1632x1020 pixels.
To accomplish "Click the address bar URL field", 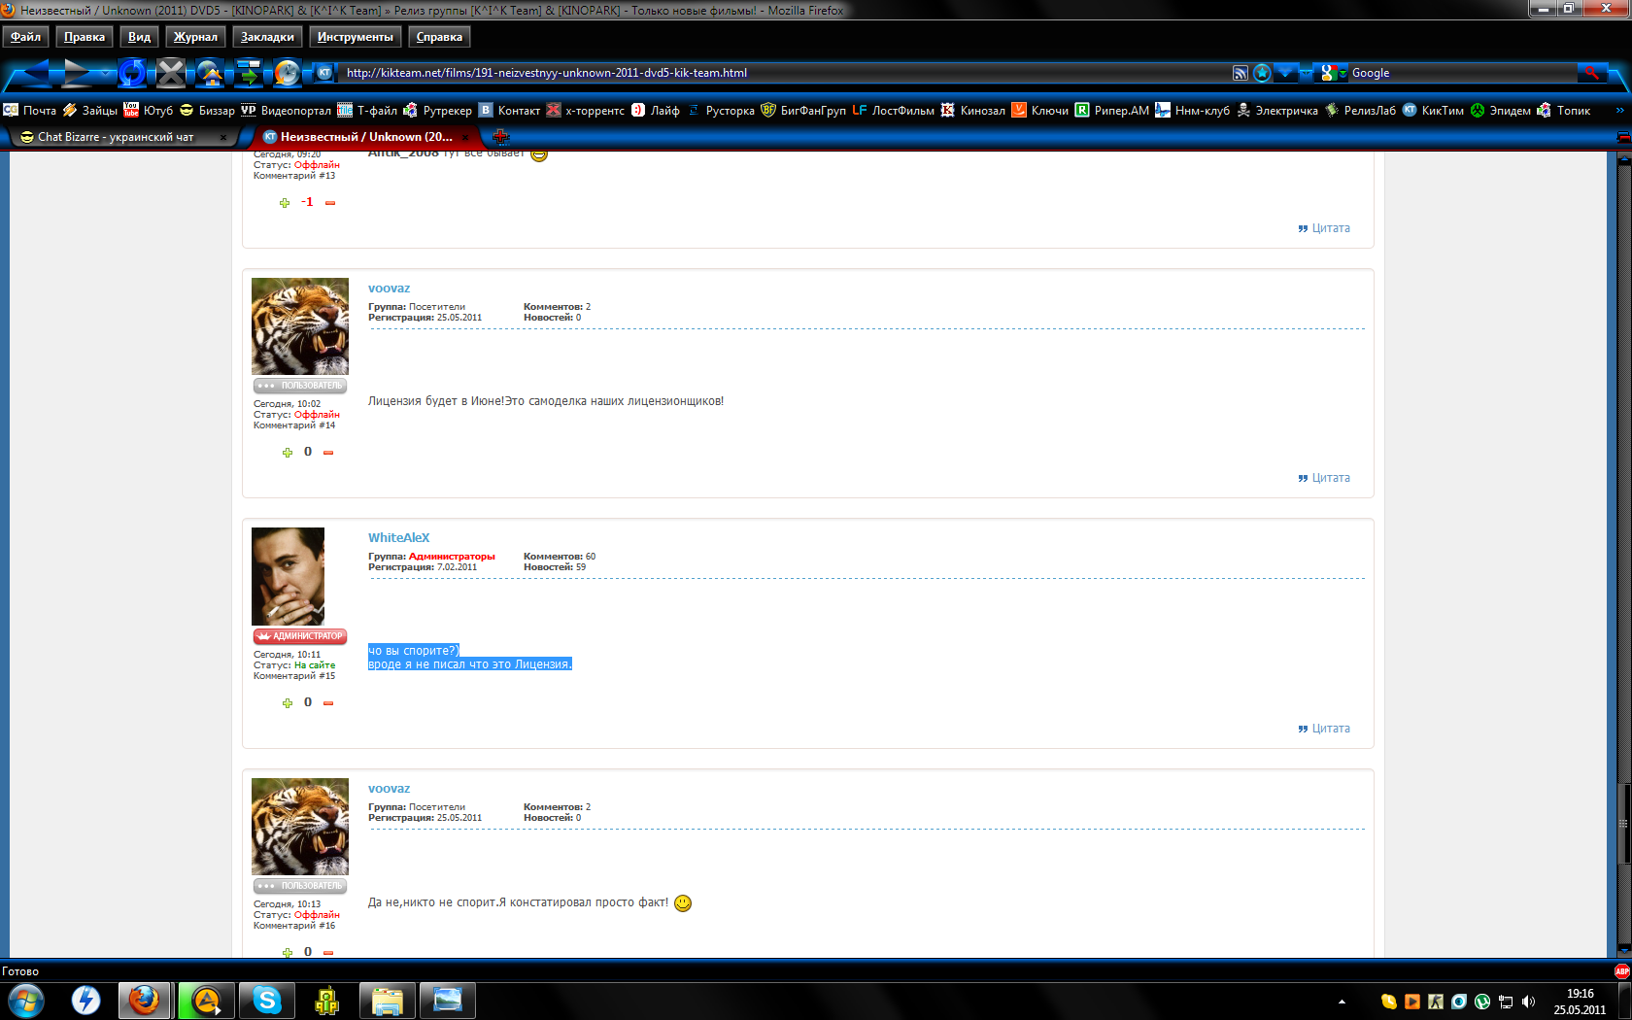I will tap(782, 73).
